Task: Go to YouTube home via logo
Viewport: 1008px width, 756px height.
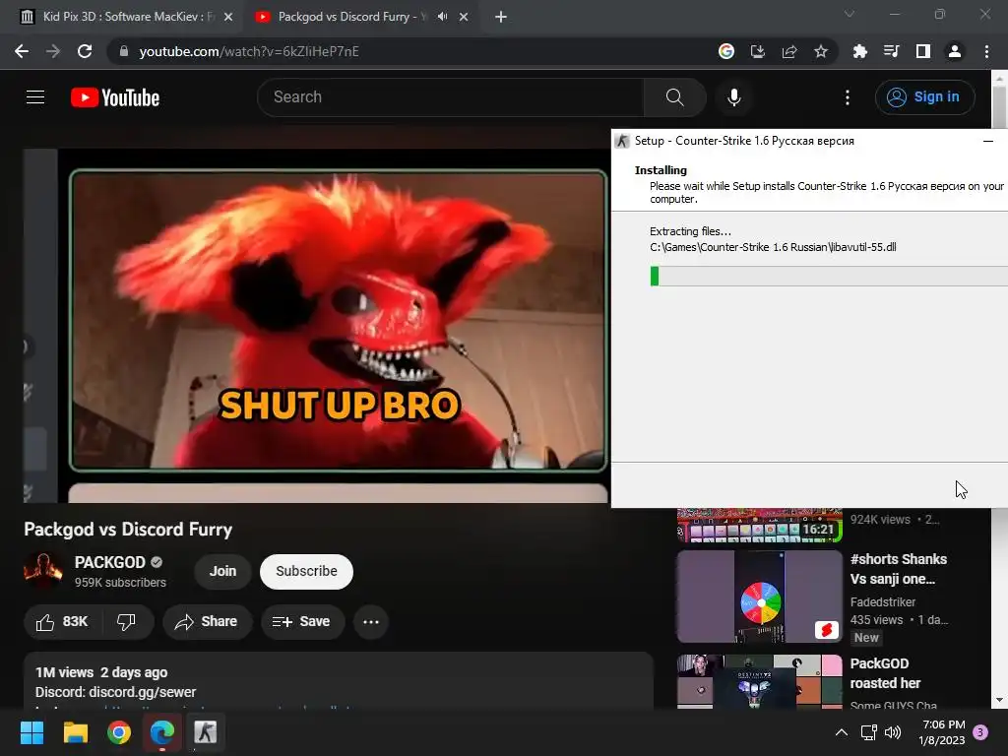Action: tap(115, 97)
